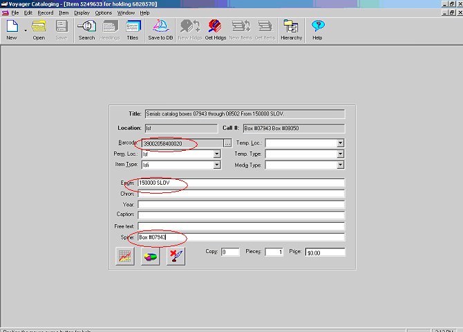Click the red X button below Spine
The width and height of the screenshot is (463, 332).
176,256
